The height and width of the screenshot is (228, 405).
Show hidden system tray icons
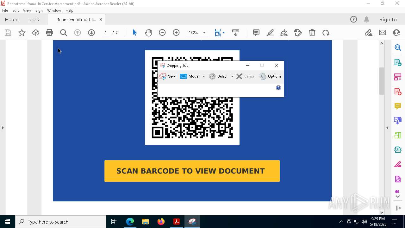(x=341, y=222)
